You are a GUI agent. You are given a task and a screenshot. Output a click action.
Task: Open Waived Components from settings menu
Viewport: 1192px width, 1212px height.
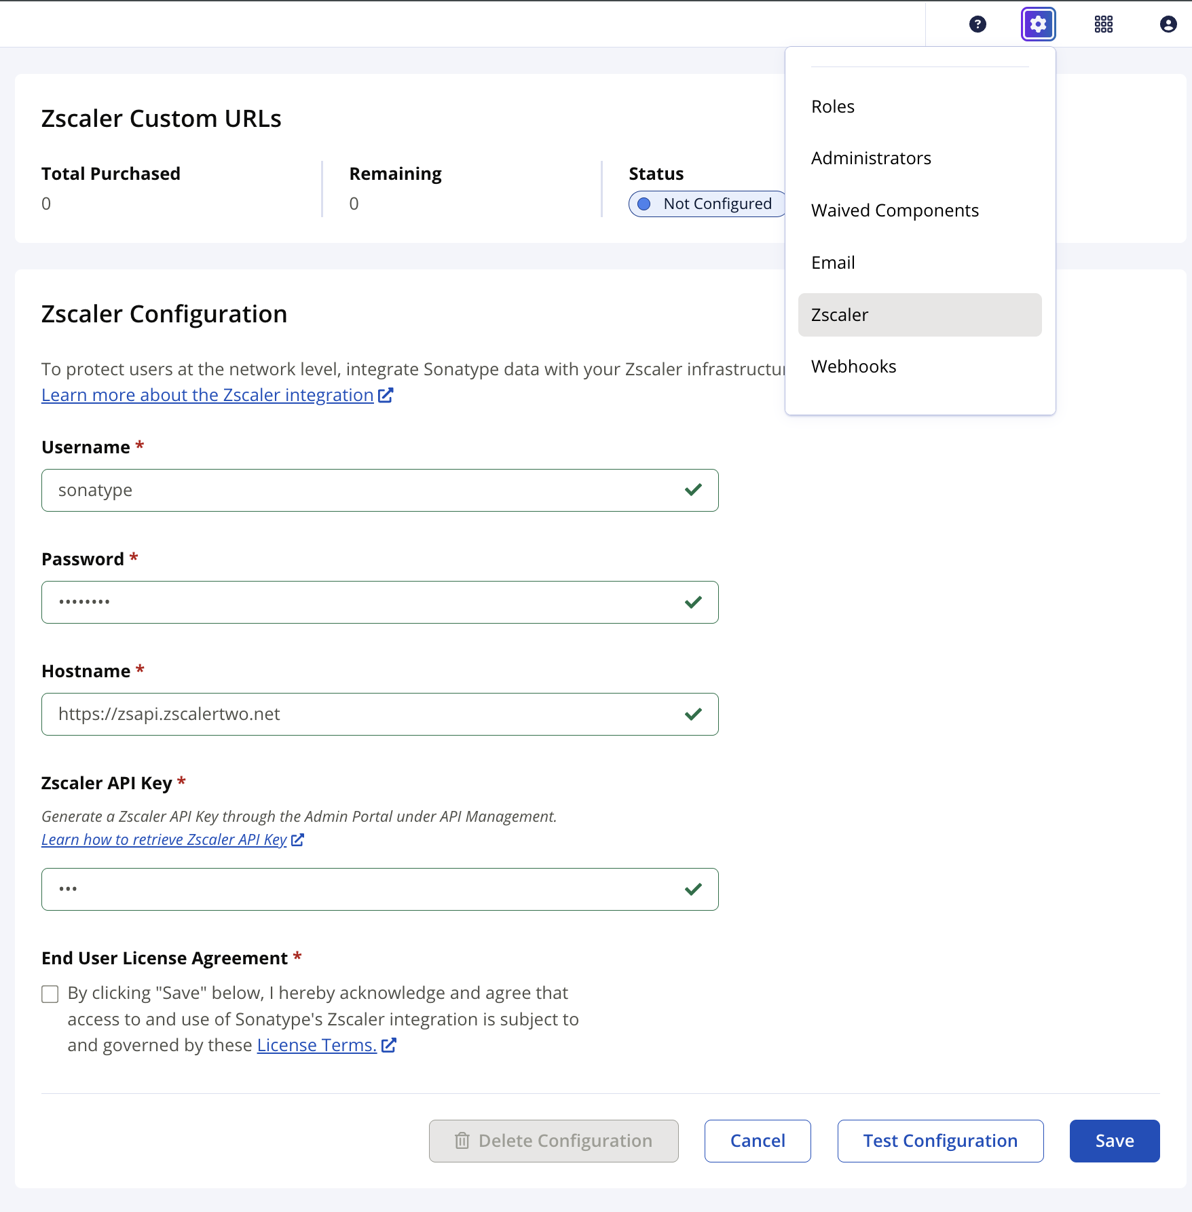(x=920, y=210)
